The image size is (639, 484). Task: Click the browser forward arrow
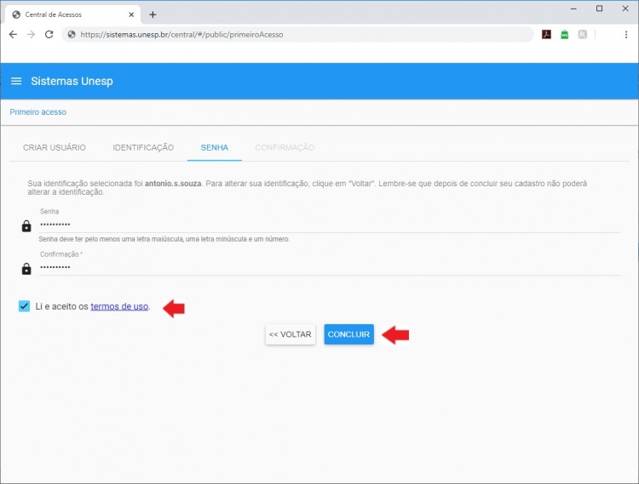(31, 35)
